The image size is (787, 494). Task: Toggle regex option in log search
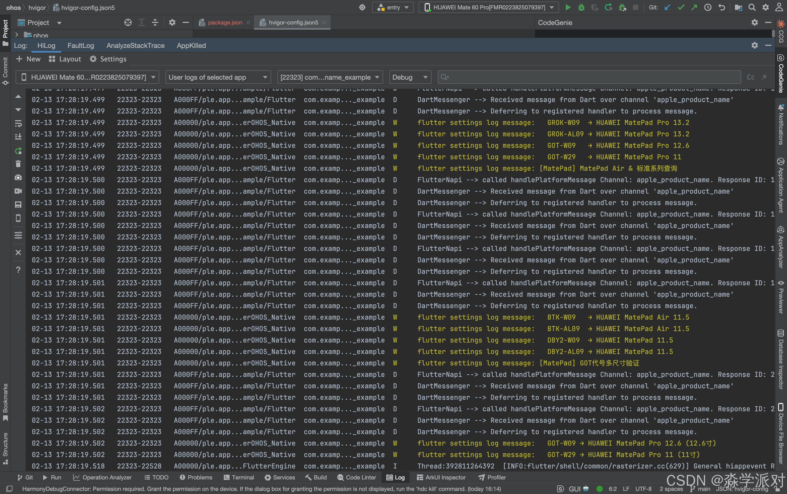click(764, 78)
